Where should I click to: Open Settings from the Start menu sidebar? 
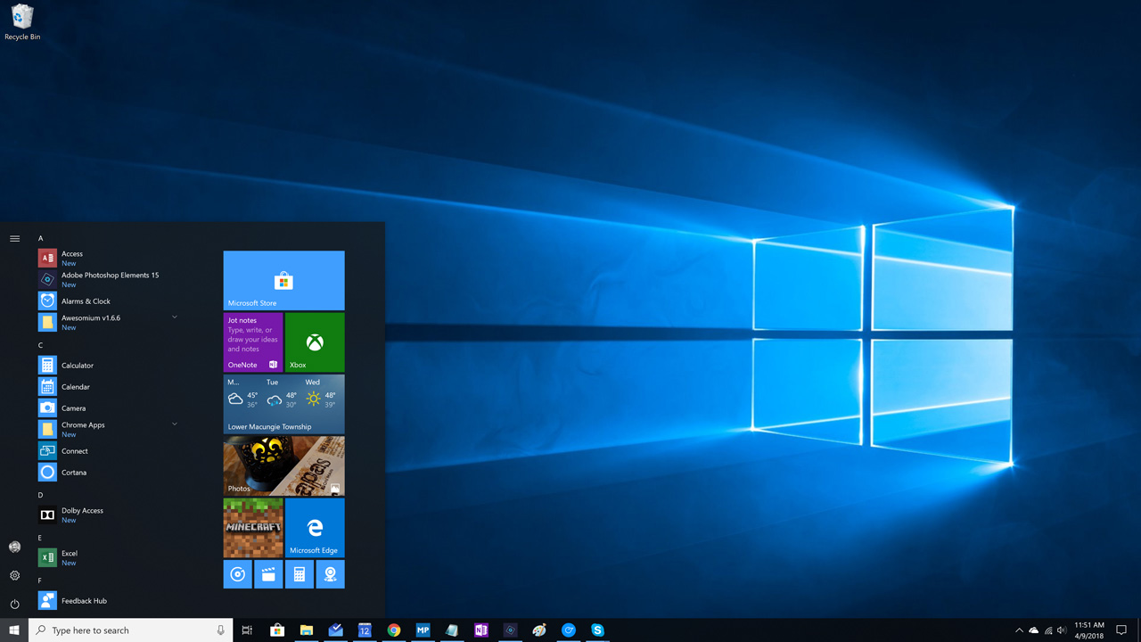click(x=14, y=575)
